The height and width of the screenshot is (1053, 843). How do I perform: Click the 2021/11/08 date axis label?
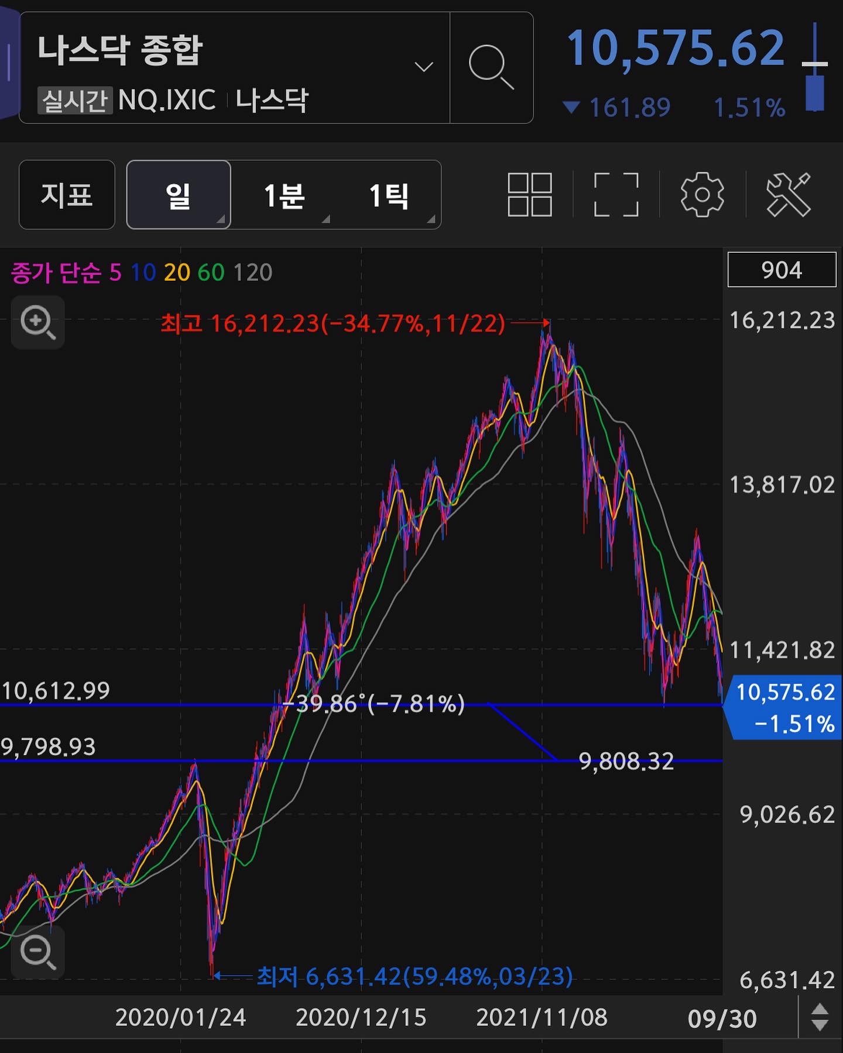click(x=542, y=1017)
